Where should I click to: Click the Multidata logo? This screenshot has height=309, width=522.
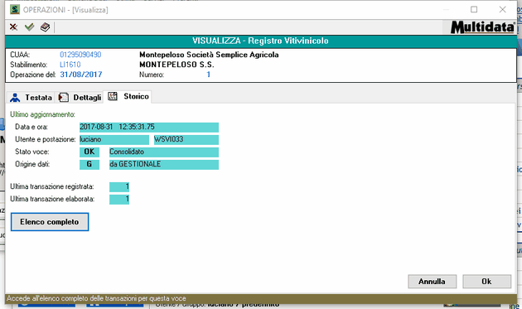tap(482, 27)
